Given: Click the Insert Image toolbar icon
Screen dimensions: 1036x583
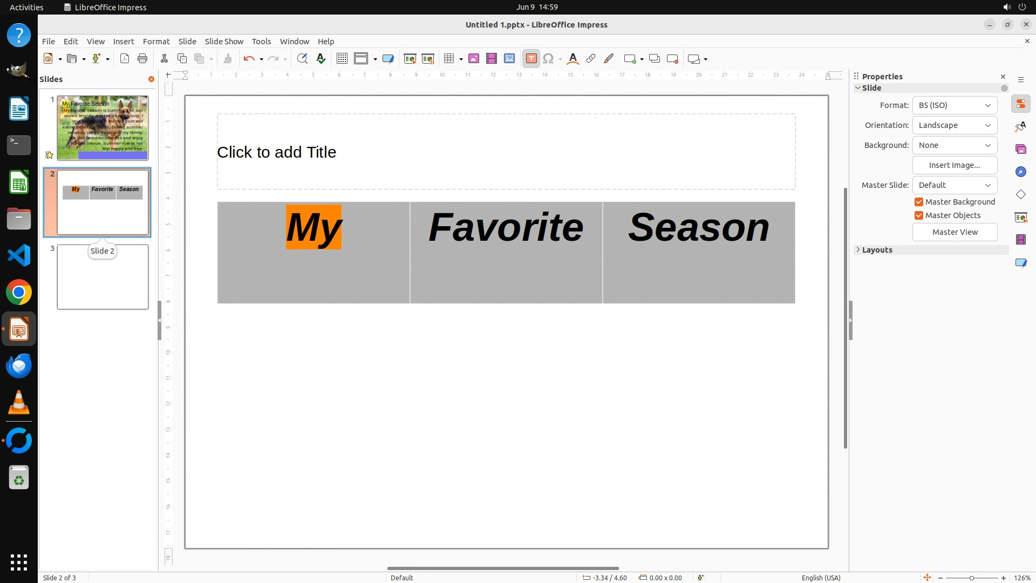Looking at the screenshot, I should [474, 59].
